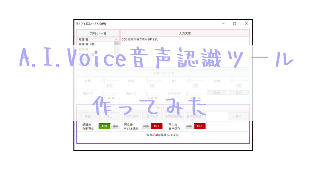Click the 終了 exit button
The height and width of the screenshot is (179, 318).
[x=238, y=116]
